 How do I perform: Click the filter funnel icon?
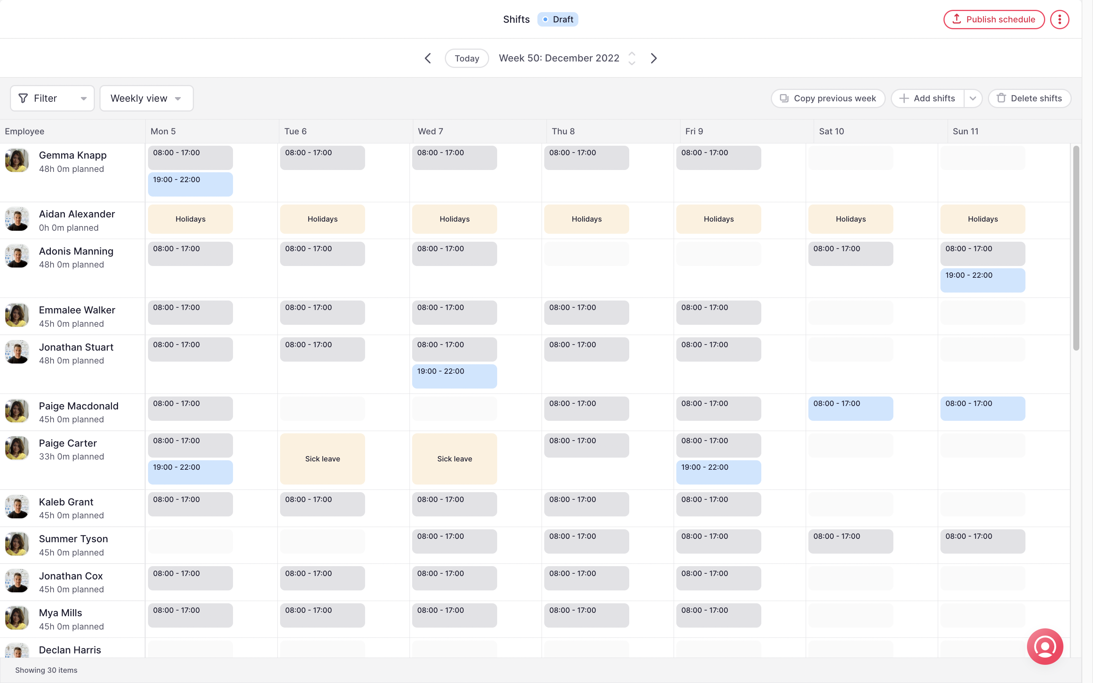pyautogui.click(x=23, y=98)
